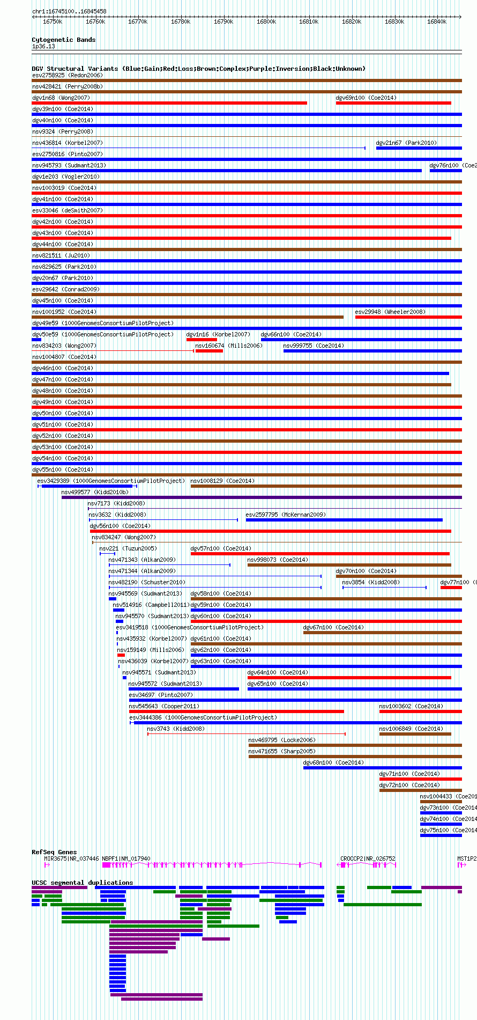
Task: Click nsv471343 (Alkan2009) label
Action: (143, 560)
